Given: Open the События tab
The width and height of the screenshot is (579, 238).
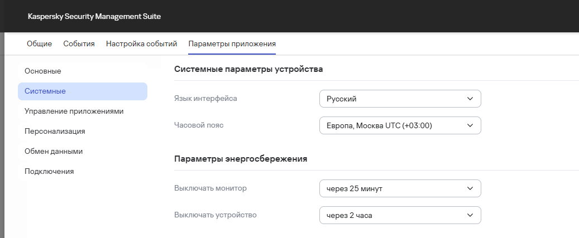Looking at the screenshot, I should [x=79, y=43].
